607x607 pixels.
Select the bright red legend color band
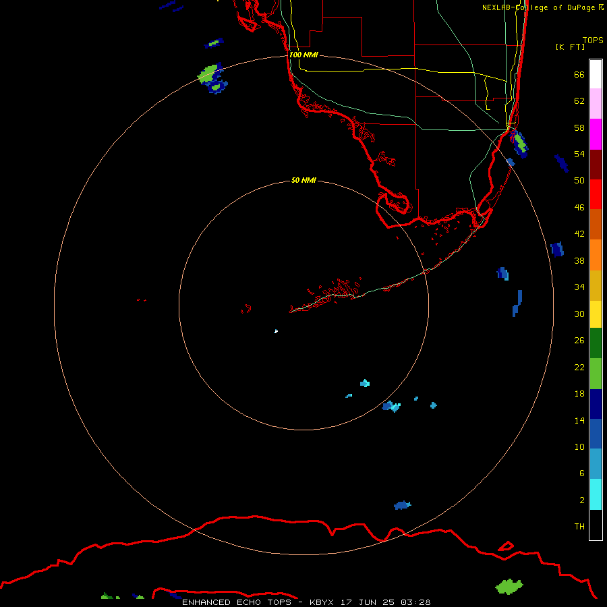pos(596,194)
